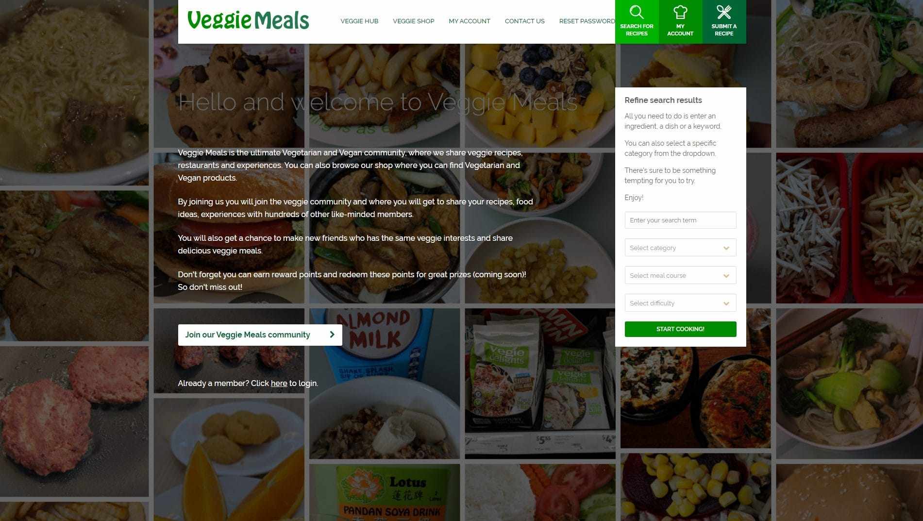Open My Account chef hat icon
This screenshot has width=923, height=521.
click(x=680, y=12)
